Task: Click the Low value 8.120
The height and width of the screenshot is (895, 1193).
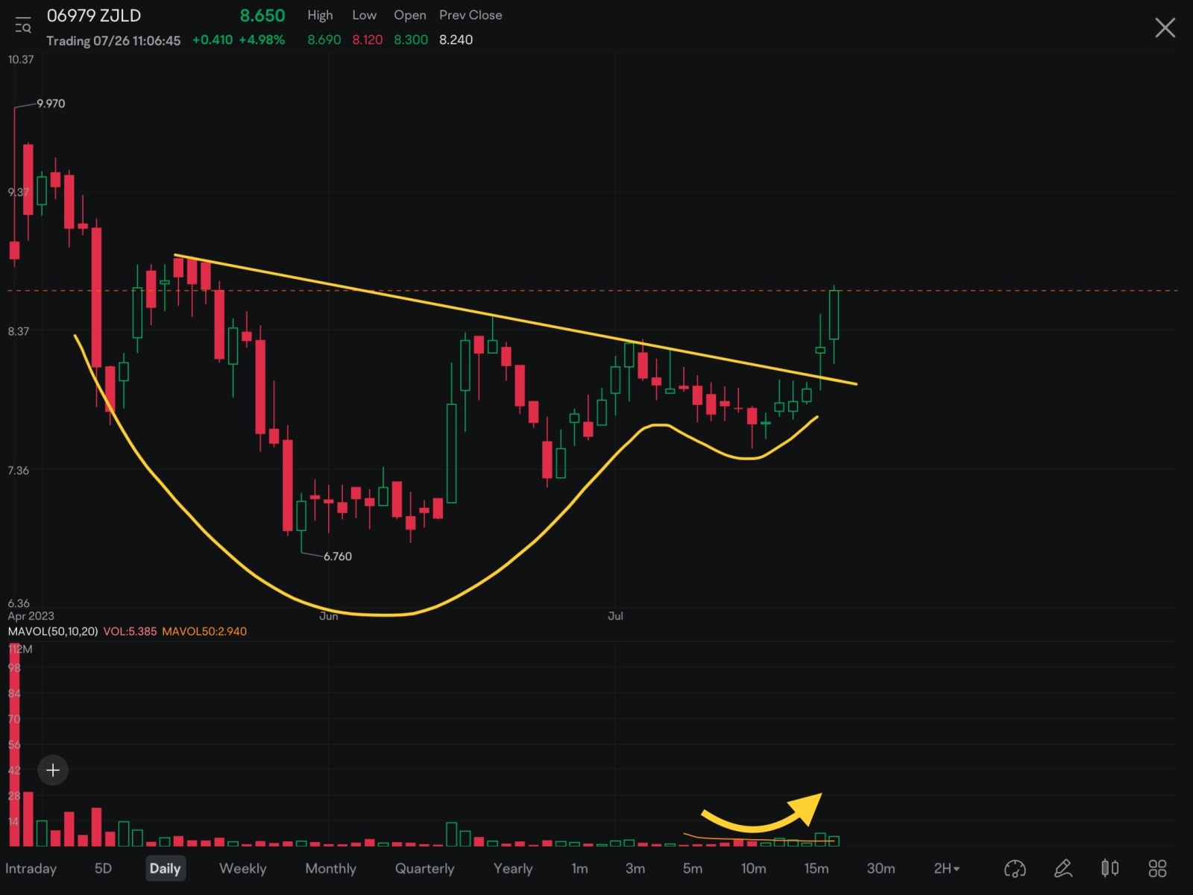Action: click(x=368, y=40)
